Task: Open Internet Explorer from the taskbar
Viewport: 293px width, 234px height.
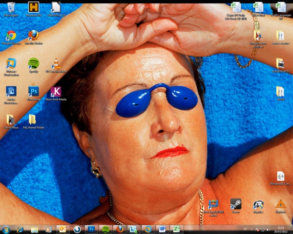Action: click(x=21, y=229)
